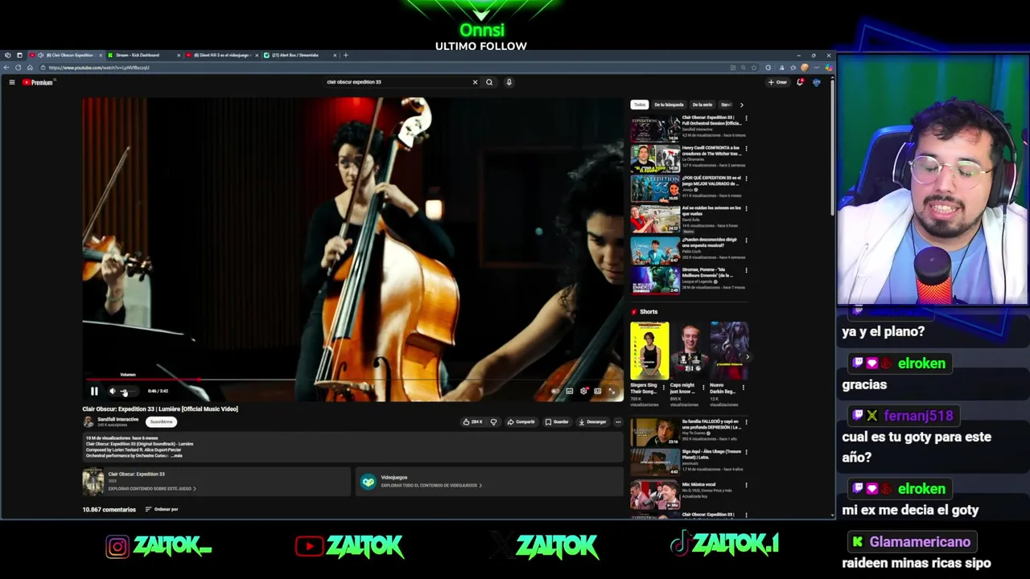
Task: Open options for 'Así se cuidan los aviones' video
Action: pos(746,209)
